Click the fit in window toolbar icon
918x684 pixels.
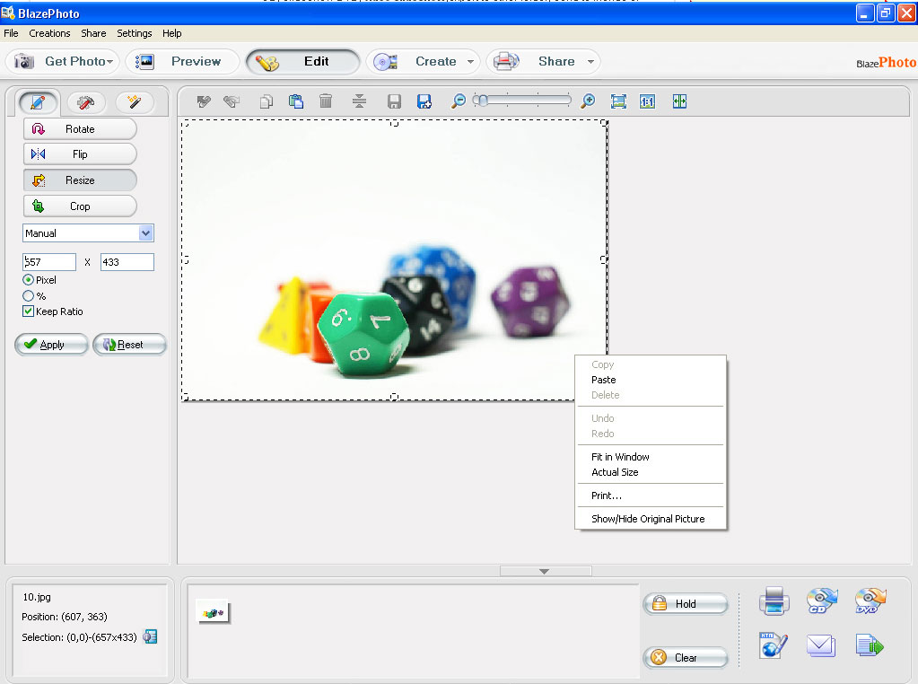pos(618,102)
